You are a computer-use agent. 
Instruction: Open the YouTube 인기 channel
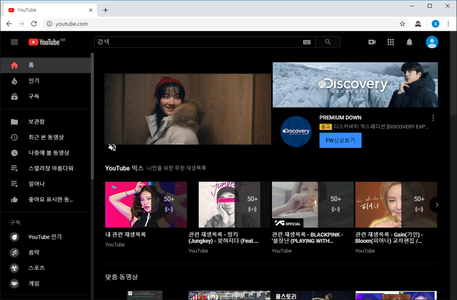[x=45, y=237]
